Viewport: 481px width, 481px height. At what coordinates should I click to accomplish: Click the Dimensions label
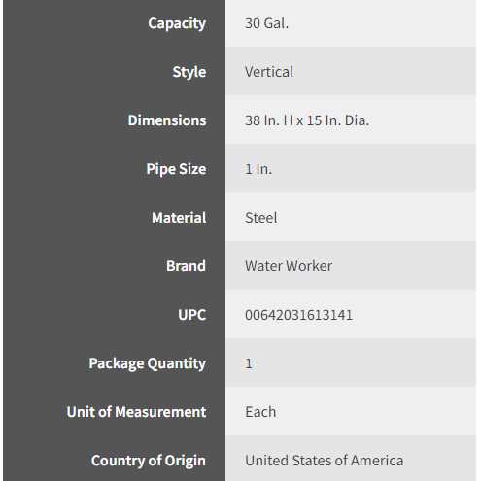[x=167, y=120]
